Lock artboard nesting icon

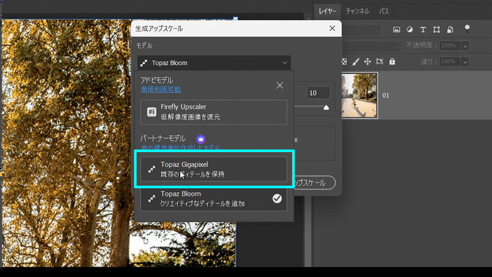point(379,62)
